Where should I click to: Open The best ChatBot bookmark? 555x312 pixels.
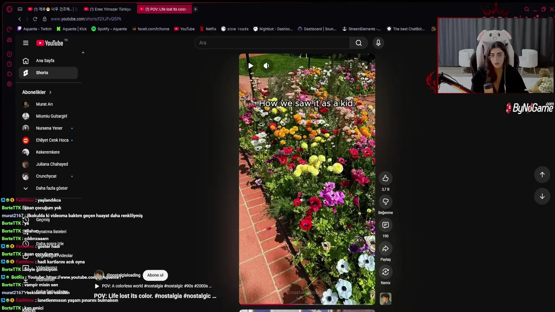(406, 29)
